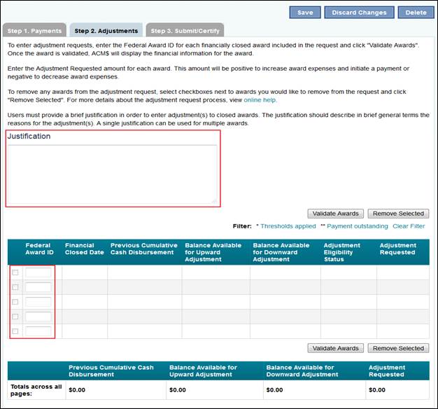The height and width of the screenshot is (409, 438).
Task: Switch to Step 1. Payments tab
Action: click(34, 30)
